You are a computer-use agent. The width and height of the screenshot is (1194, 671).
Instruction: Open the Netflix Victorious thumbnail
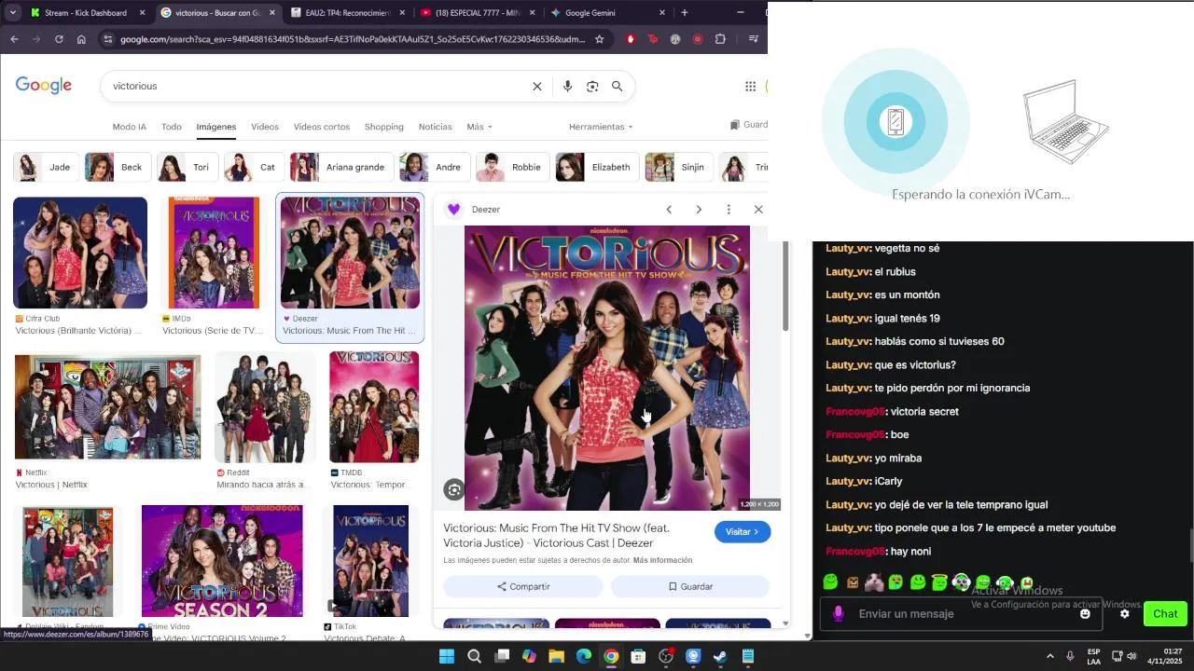pos(107,407)
